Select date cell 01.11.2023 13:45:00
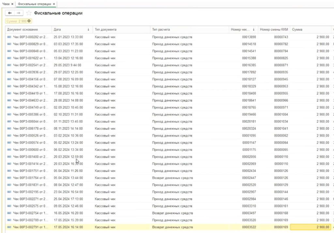 point(68,122)
